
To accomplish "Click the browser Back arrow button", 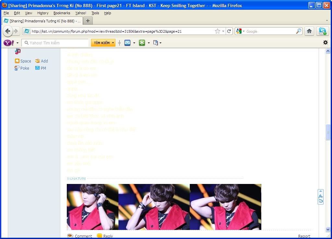I will click(8, 31).
